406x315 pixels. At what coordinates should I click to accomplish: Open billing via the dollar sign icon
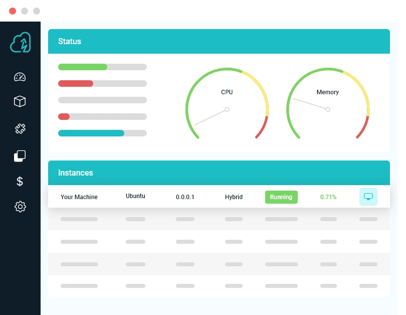click(x=20, y=181)
